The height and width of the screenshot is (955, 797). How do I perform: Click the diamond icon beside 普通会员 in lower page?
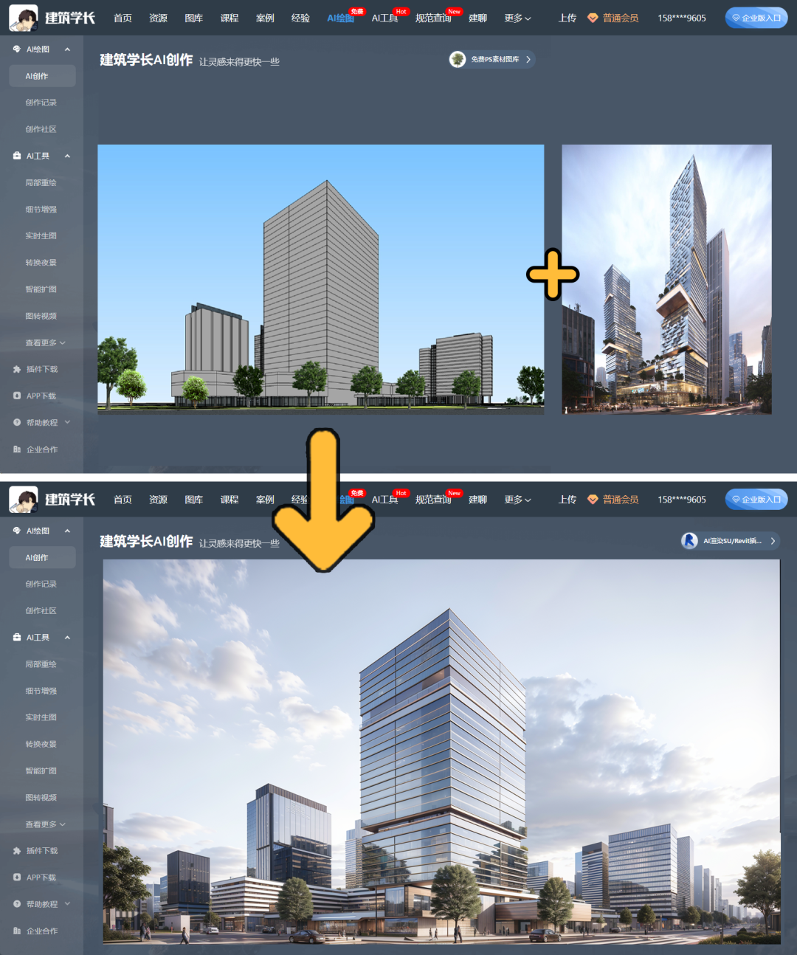[593, 500]
